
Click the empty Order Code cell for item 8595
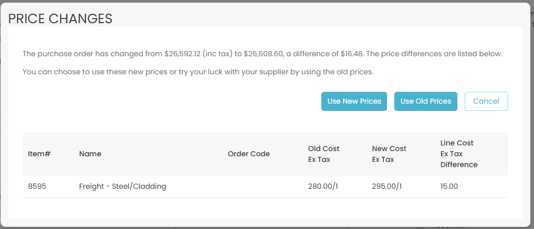(248, 186)
